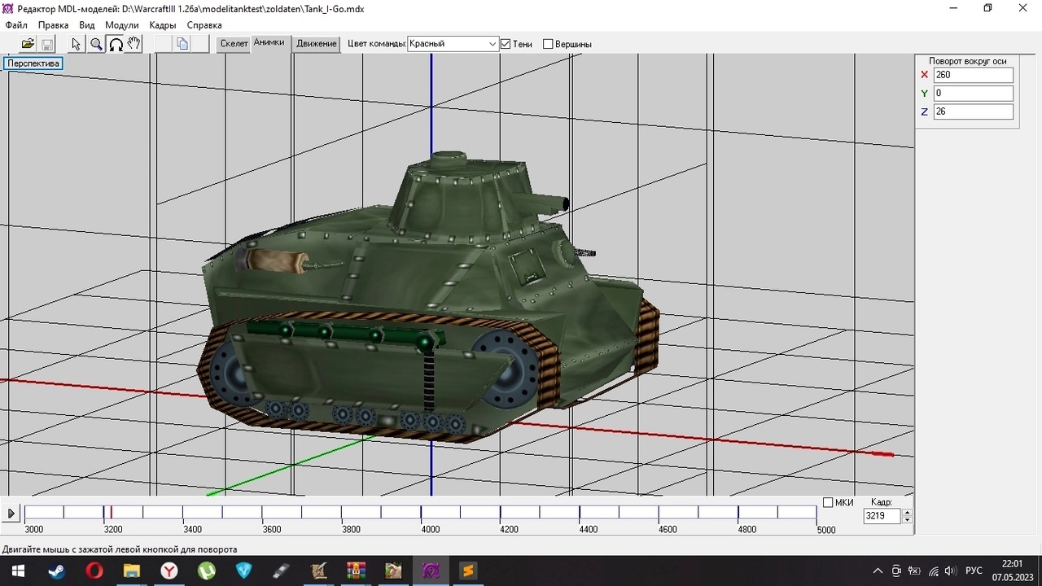Switch to the Скелет mode
The width and height of the screenshot is (1042, 586).
click(234, 44)
